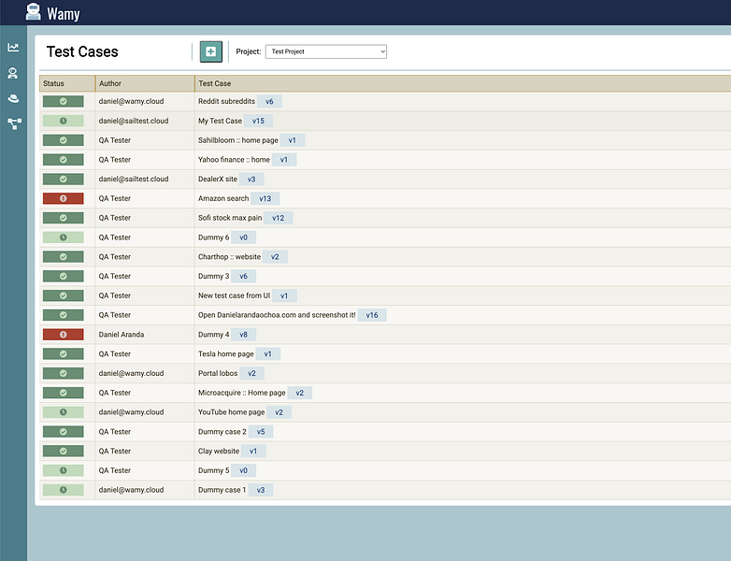Open version v16 of Open Danielarandaochoa.com test
Image resolution: width=731 pixels, height=561 pixels.
(372, 315)
